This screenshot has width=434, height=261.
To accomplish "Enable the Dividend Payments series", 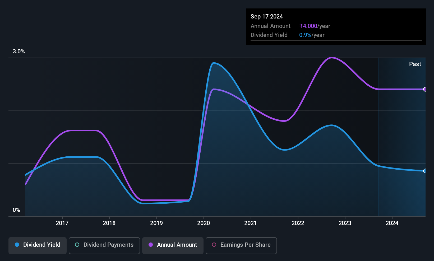I will click(x=104, y=245).
